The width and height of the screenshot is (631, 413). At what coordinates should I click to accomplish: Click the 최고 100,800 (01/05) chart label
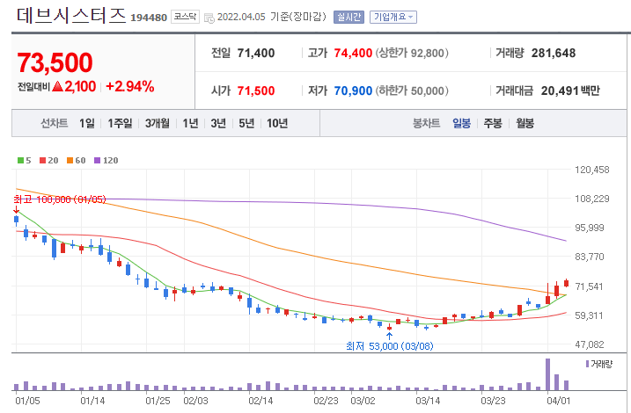pyautogui.click(x=60, y=199)
